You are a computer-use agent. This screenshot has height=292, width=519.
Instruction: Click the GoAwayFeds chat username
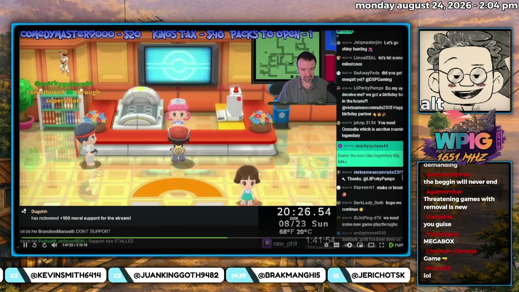point(367,73)
